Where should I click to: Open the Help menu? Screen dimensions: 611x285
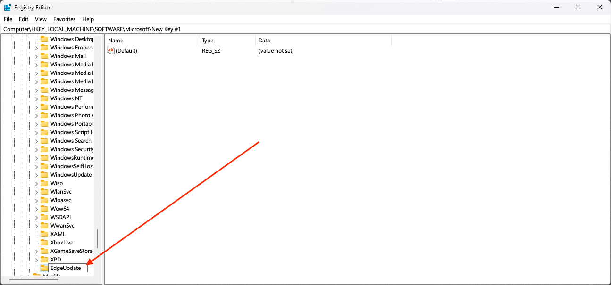(88, 19)
